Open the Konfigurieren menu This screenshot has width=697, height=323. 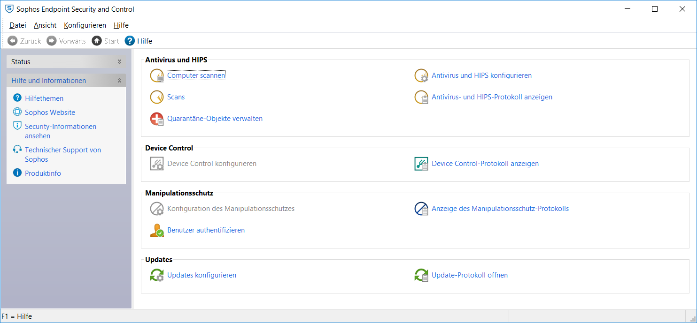pos(85,25)
